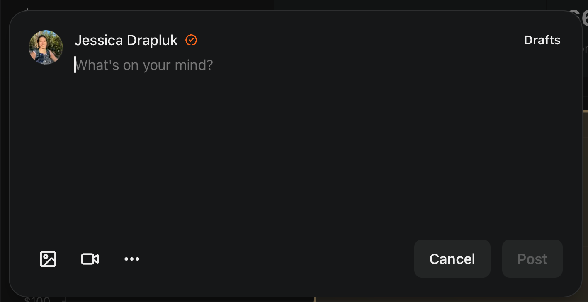Show additional attachment types with ellipsis
Screen dimensions: 588x302
(132, 259)
